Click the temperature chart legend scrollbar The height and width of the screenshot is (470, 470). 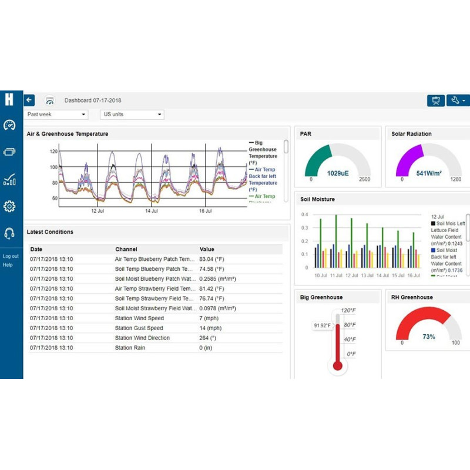pos(286,147)
